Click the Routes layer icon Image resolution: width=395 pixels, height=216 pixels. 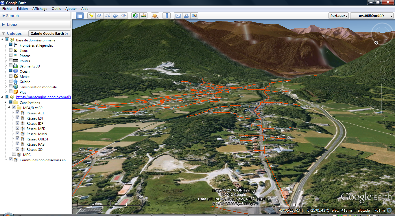point(15,61)
